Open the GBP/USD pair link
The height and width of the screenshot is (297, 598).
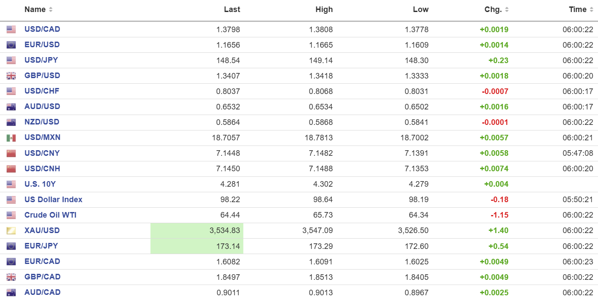click(42, 76)
